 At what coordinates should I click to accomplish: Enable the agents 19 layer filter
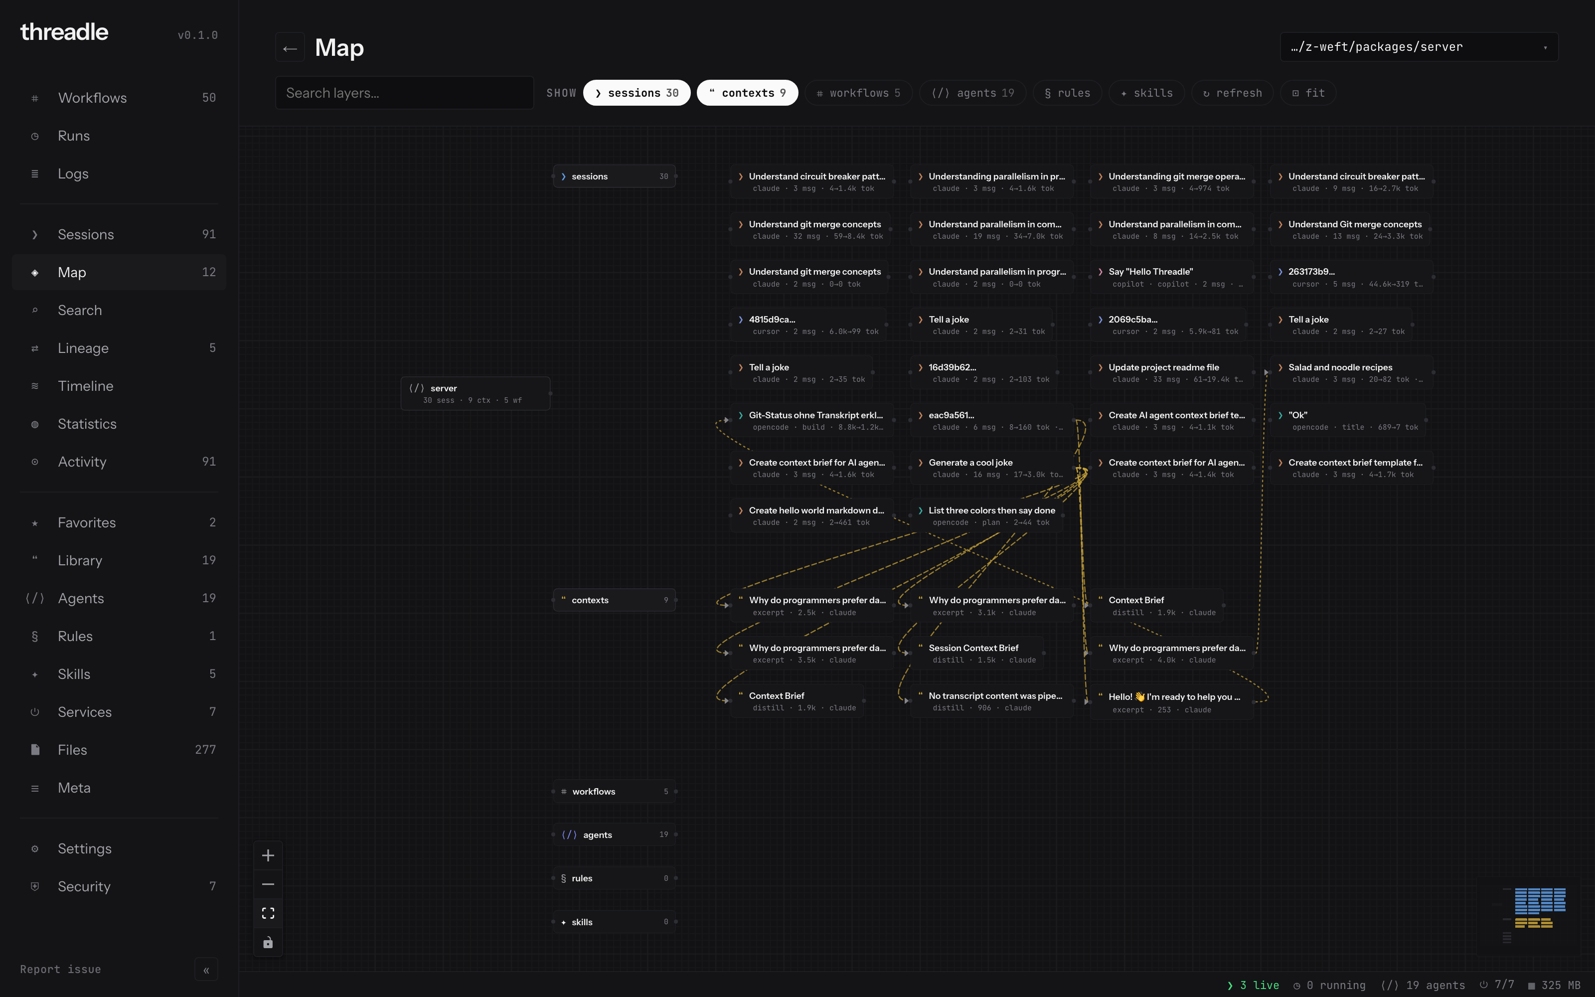(x=973, y=93)
